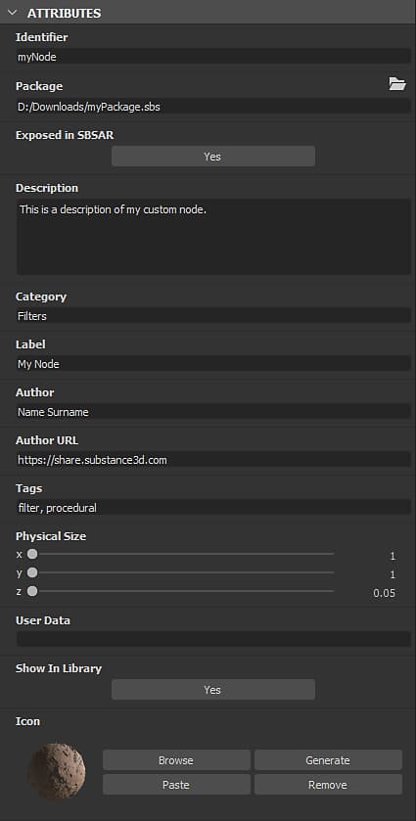Image resolution: width=416 pixels, height=821 pixels.
Task: Click the Label field showing My Node
Action: (213, 363)
